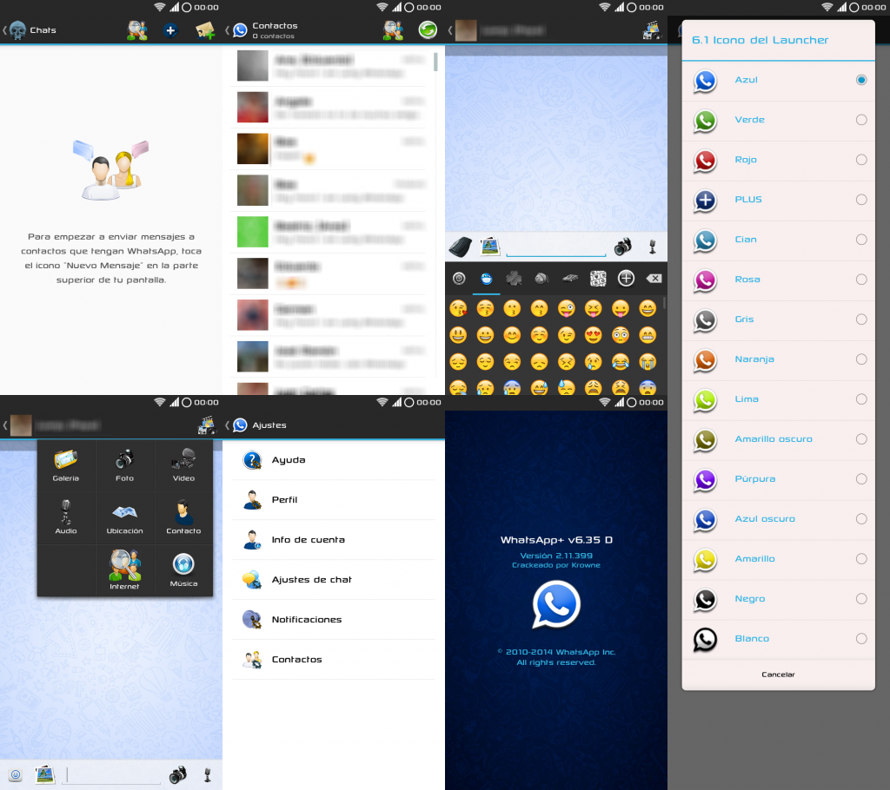The image size is (890, 790).
Task: Select the Lima radio button
Action: coord(861,399)
